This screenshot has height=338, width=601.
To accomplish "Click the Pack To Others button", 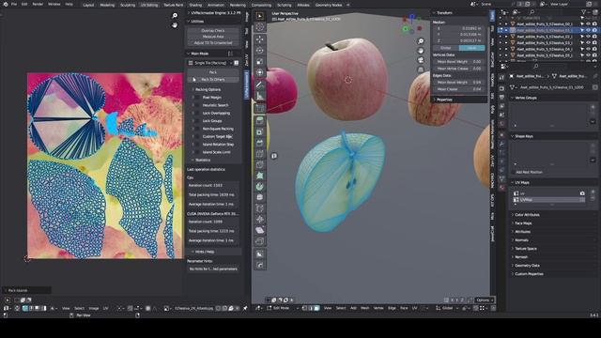I will (213, 79).
